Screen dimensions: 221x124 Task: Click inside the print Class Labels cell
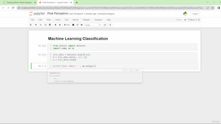pyautogui.click(x=122, y=66)
